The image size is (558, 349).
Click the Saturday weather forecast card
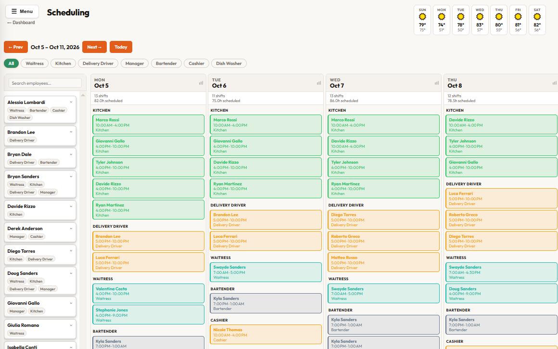tap(537, 20)
